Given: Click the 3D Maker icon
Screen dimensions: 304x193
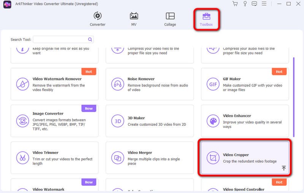Looking at the screenshot, I should 117,121.
